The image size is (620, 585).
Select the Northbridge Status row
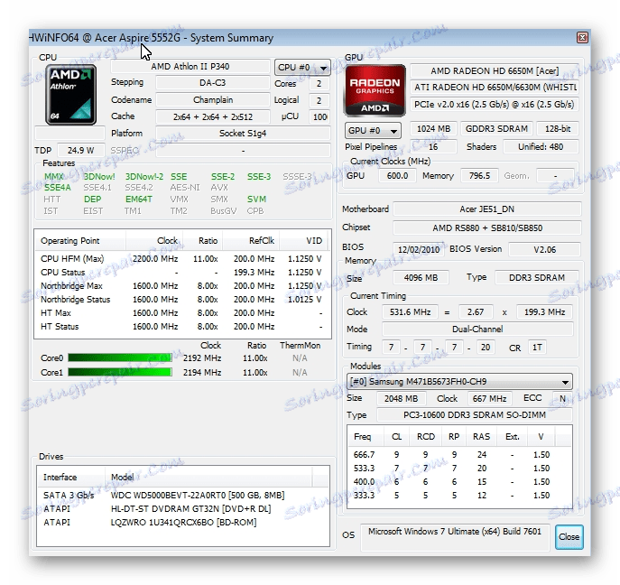(x=182, y=299)
